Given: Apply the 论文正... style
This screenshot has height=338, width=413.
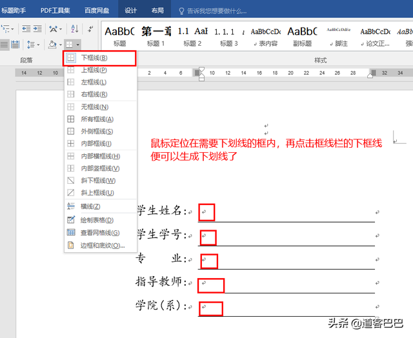Looking at the screenshot, I should point(376,36).
